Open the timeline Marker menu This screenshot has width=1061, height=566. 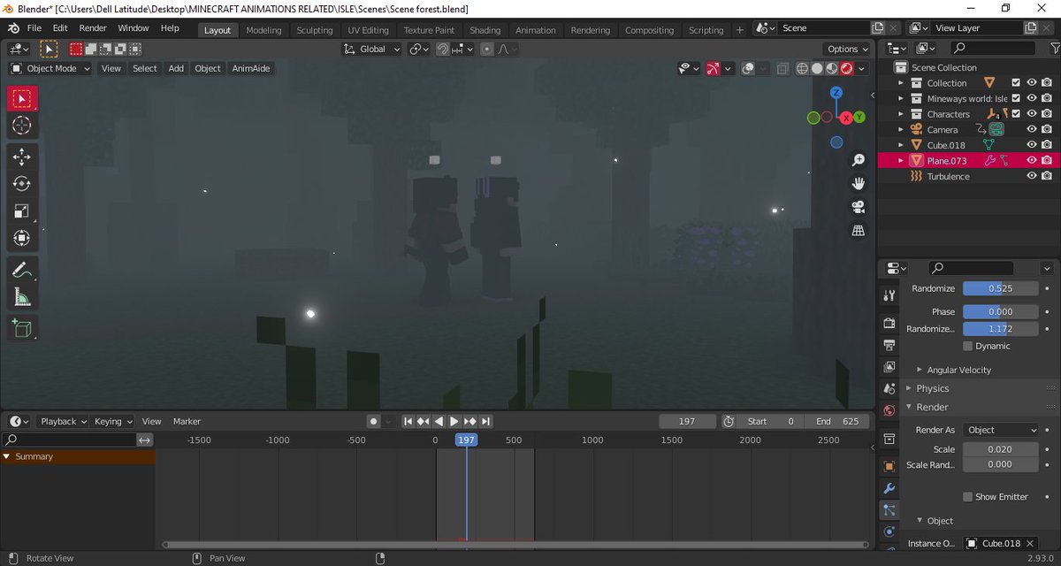187,422
